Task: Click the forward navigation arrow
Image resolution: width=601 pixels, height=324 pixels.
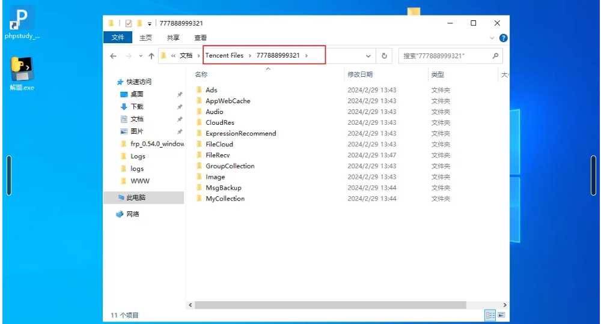Action: pyautogui.click(x=129, y=56)
